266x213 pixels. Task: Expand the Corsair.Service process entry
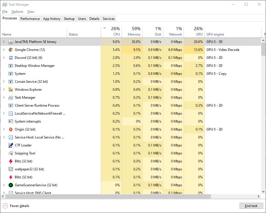tap(4, 82)
